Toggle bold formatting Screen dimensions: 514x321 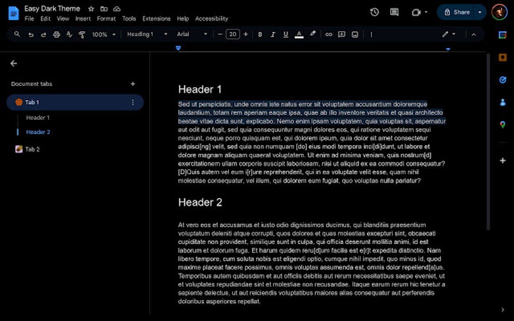[260, 34]
